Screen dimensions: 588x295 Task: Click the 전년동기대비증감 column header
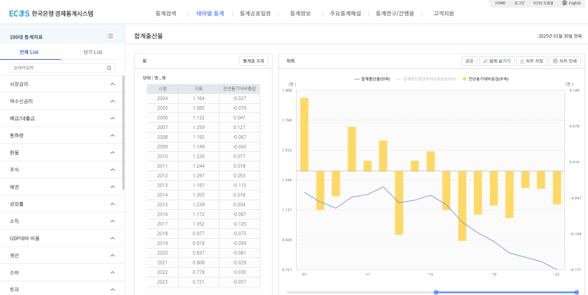point(240,89)
